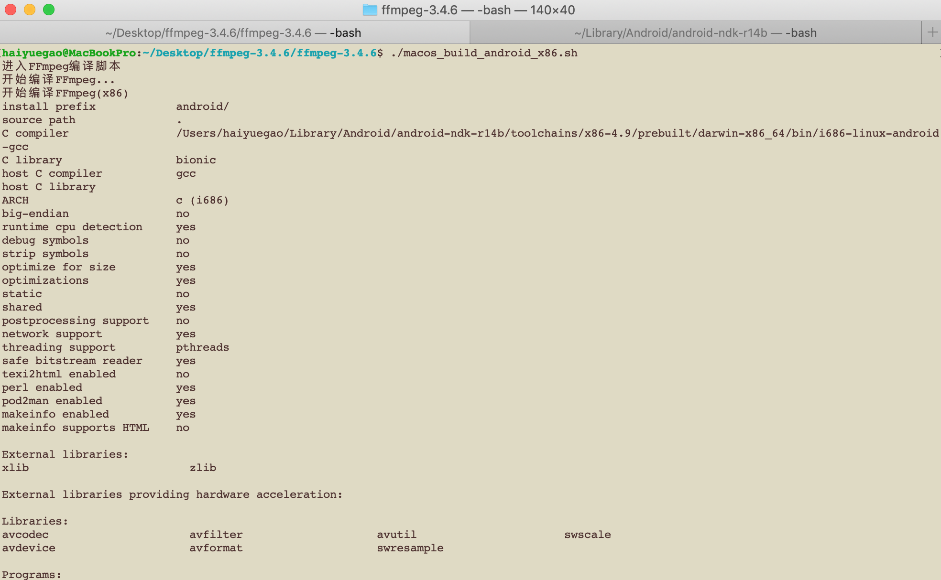941x580 pixels.
Task: Click the 'avfilter' library name
Action: pyautogui.click(x=216, y=535)
